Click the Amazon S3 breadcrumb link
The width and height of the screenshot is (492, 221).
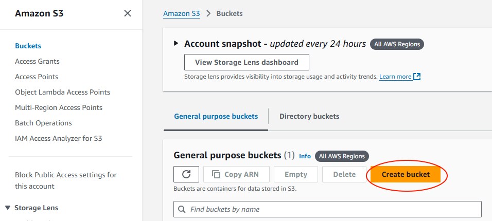point(181,13)
